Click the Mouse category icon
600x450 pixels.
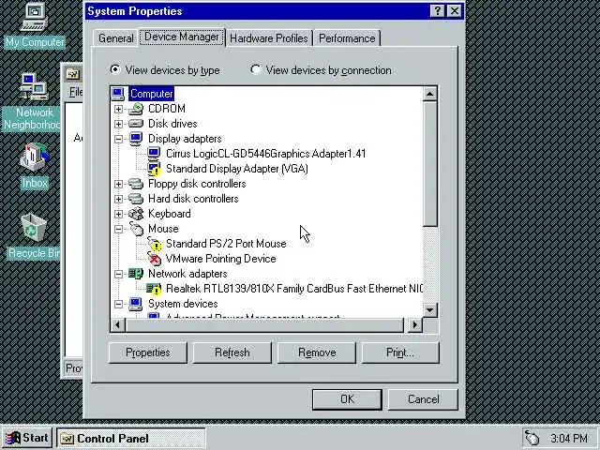click(x=135, y=229)
